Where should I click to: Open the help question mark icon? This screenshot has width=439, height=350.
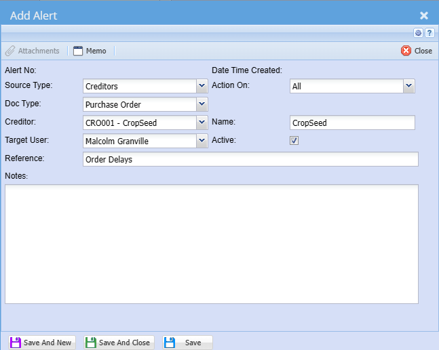(430, 32)
